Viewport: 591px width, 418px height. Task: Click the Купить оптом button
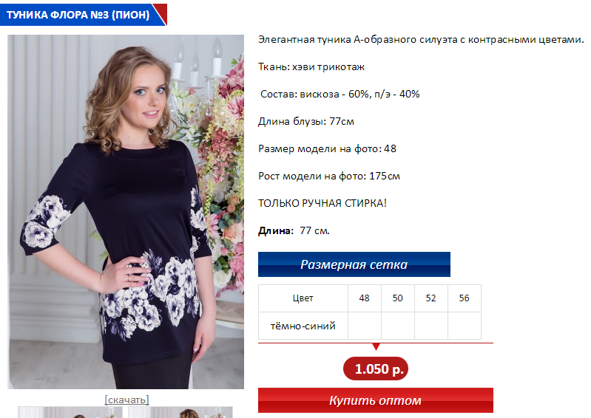coord(376,400)
